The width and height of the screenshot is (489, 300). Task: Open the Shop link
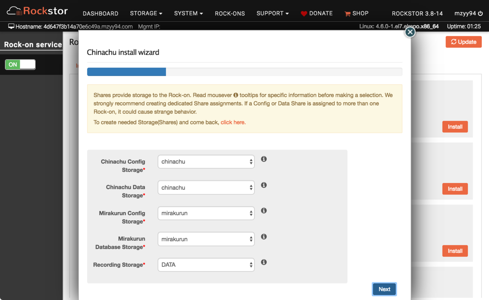(360, 13)
